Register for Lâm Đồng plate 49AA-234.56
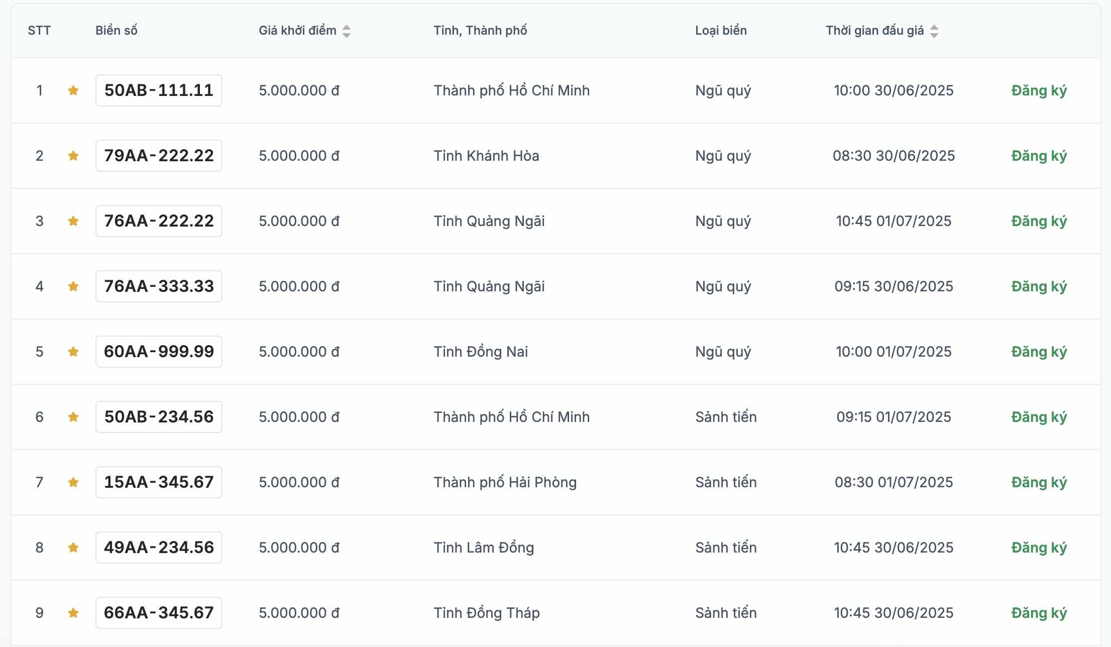The height and width of the screenshot is (647, 1111). click(1039, 548)
